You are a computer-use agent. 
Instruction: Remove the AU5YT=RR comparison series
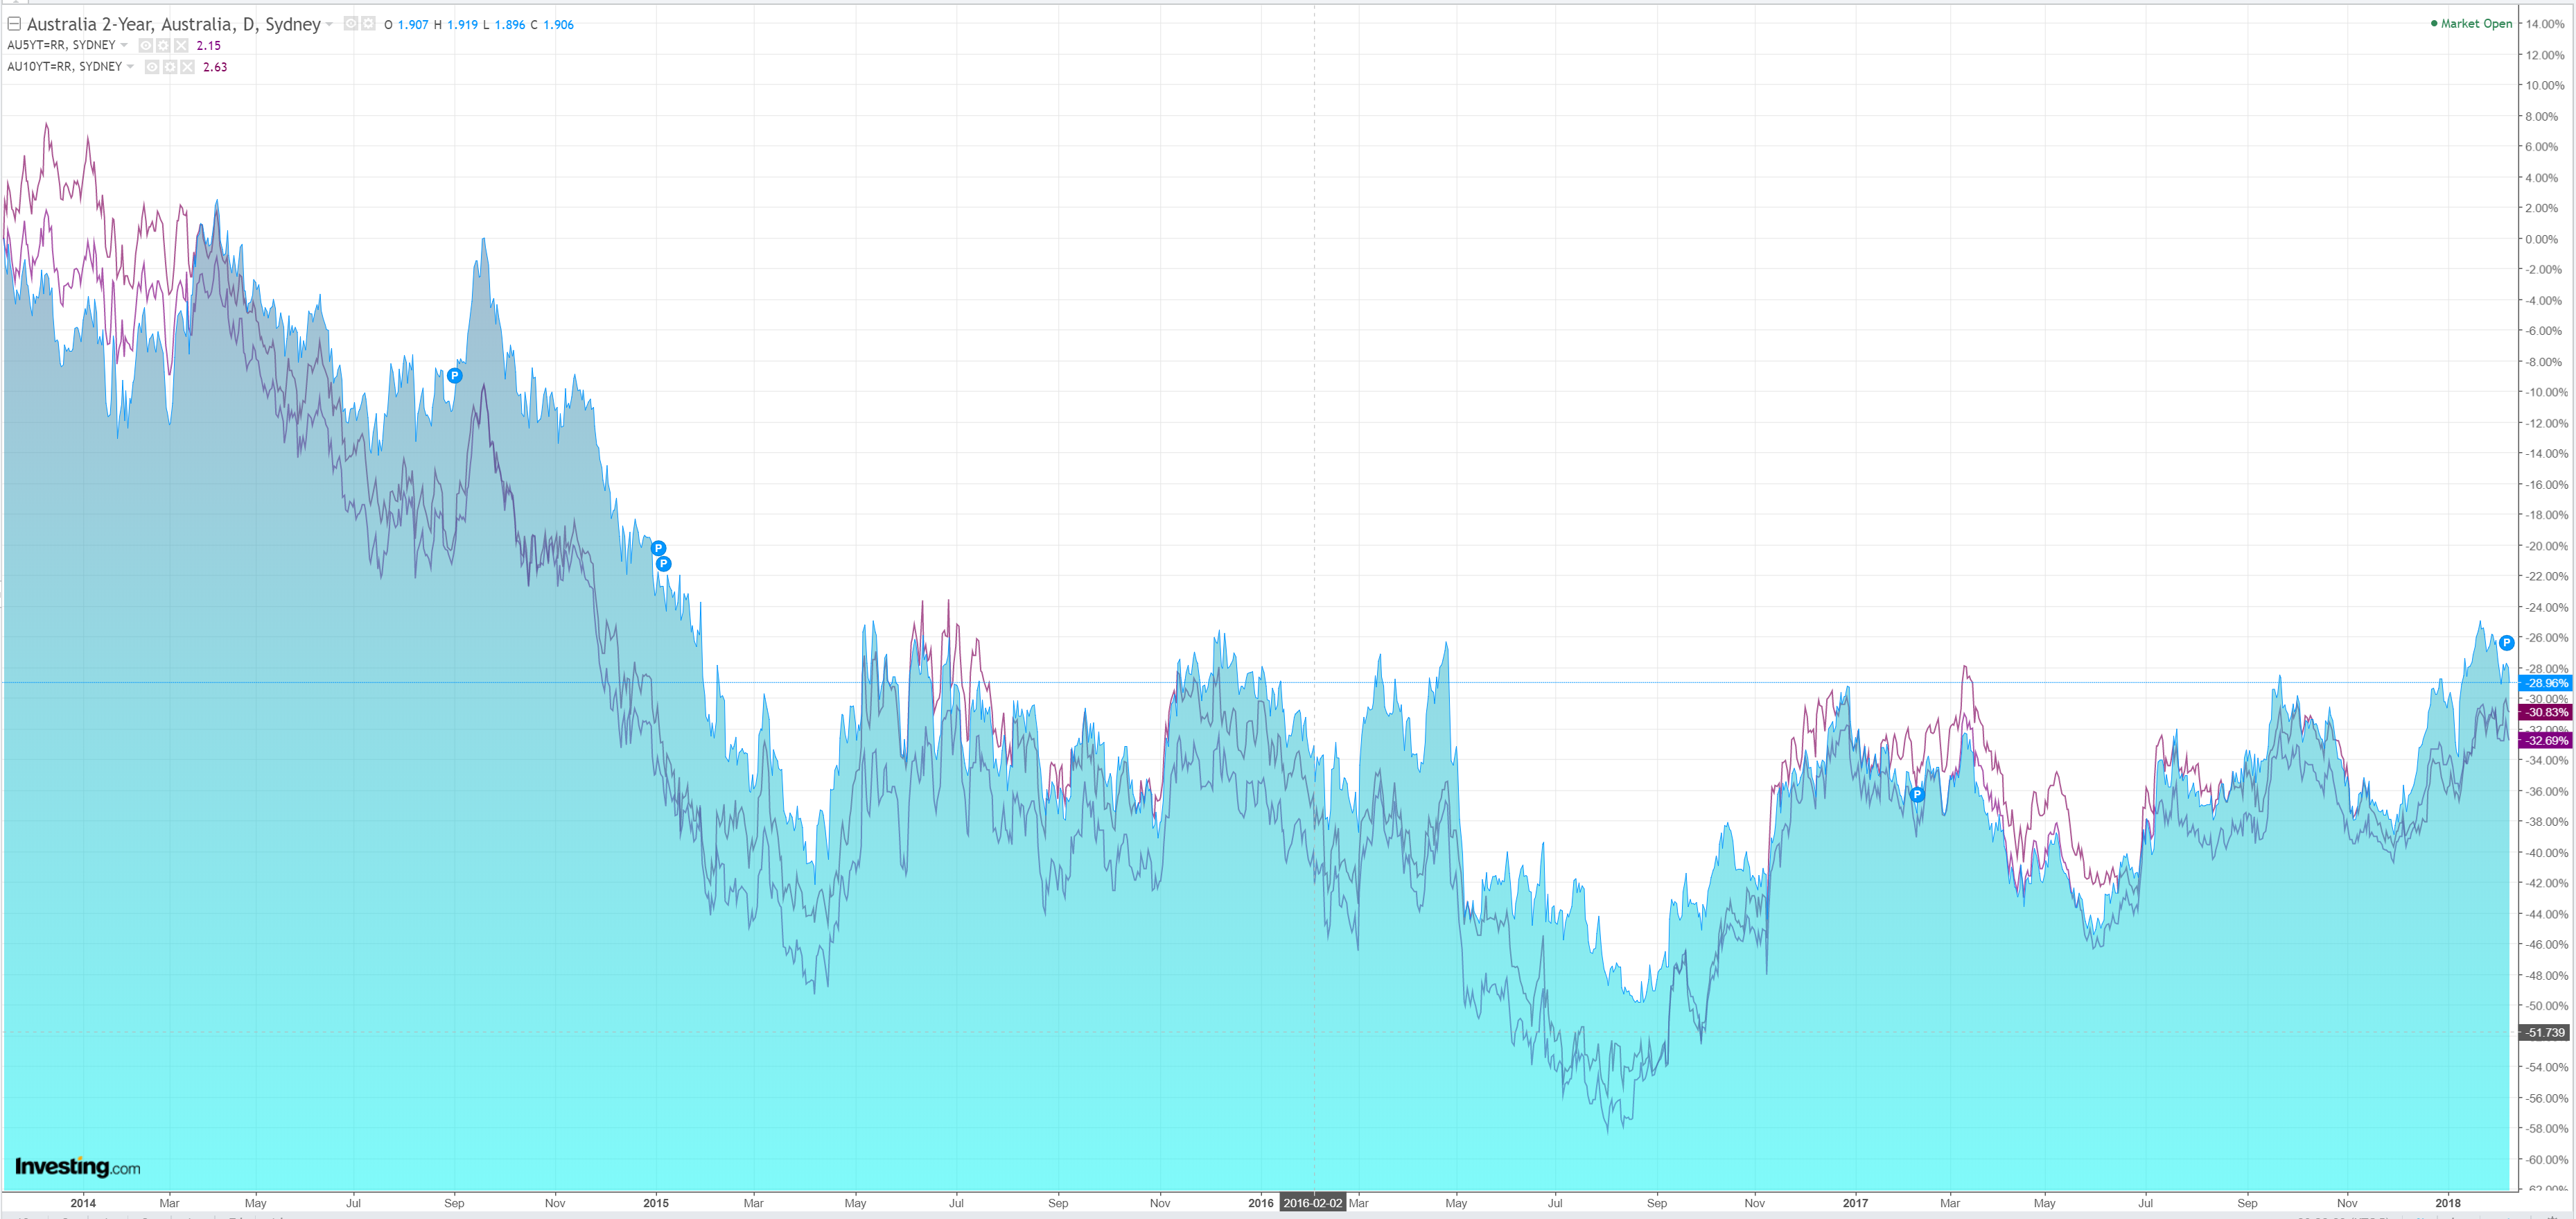[x=181, y=45]
